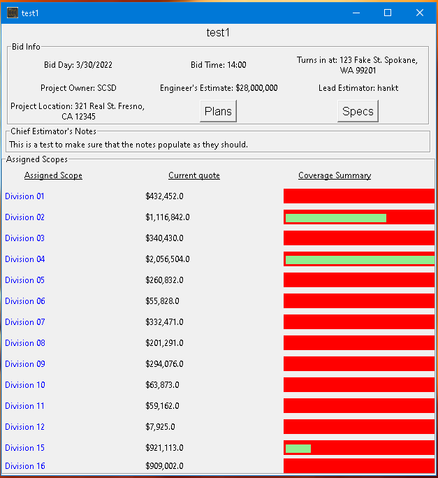Click the Division 15 green coverage bar
Viewport: 438px width, 478px height.
tap(298, 449)
